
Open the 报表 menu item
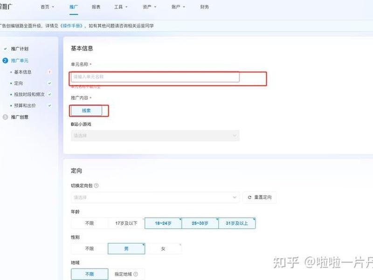96,7
